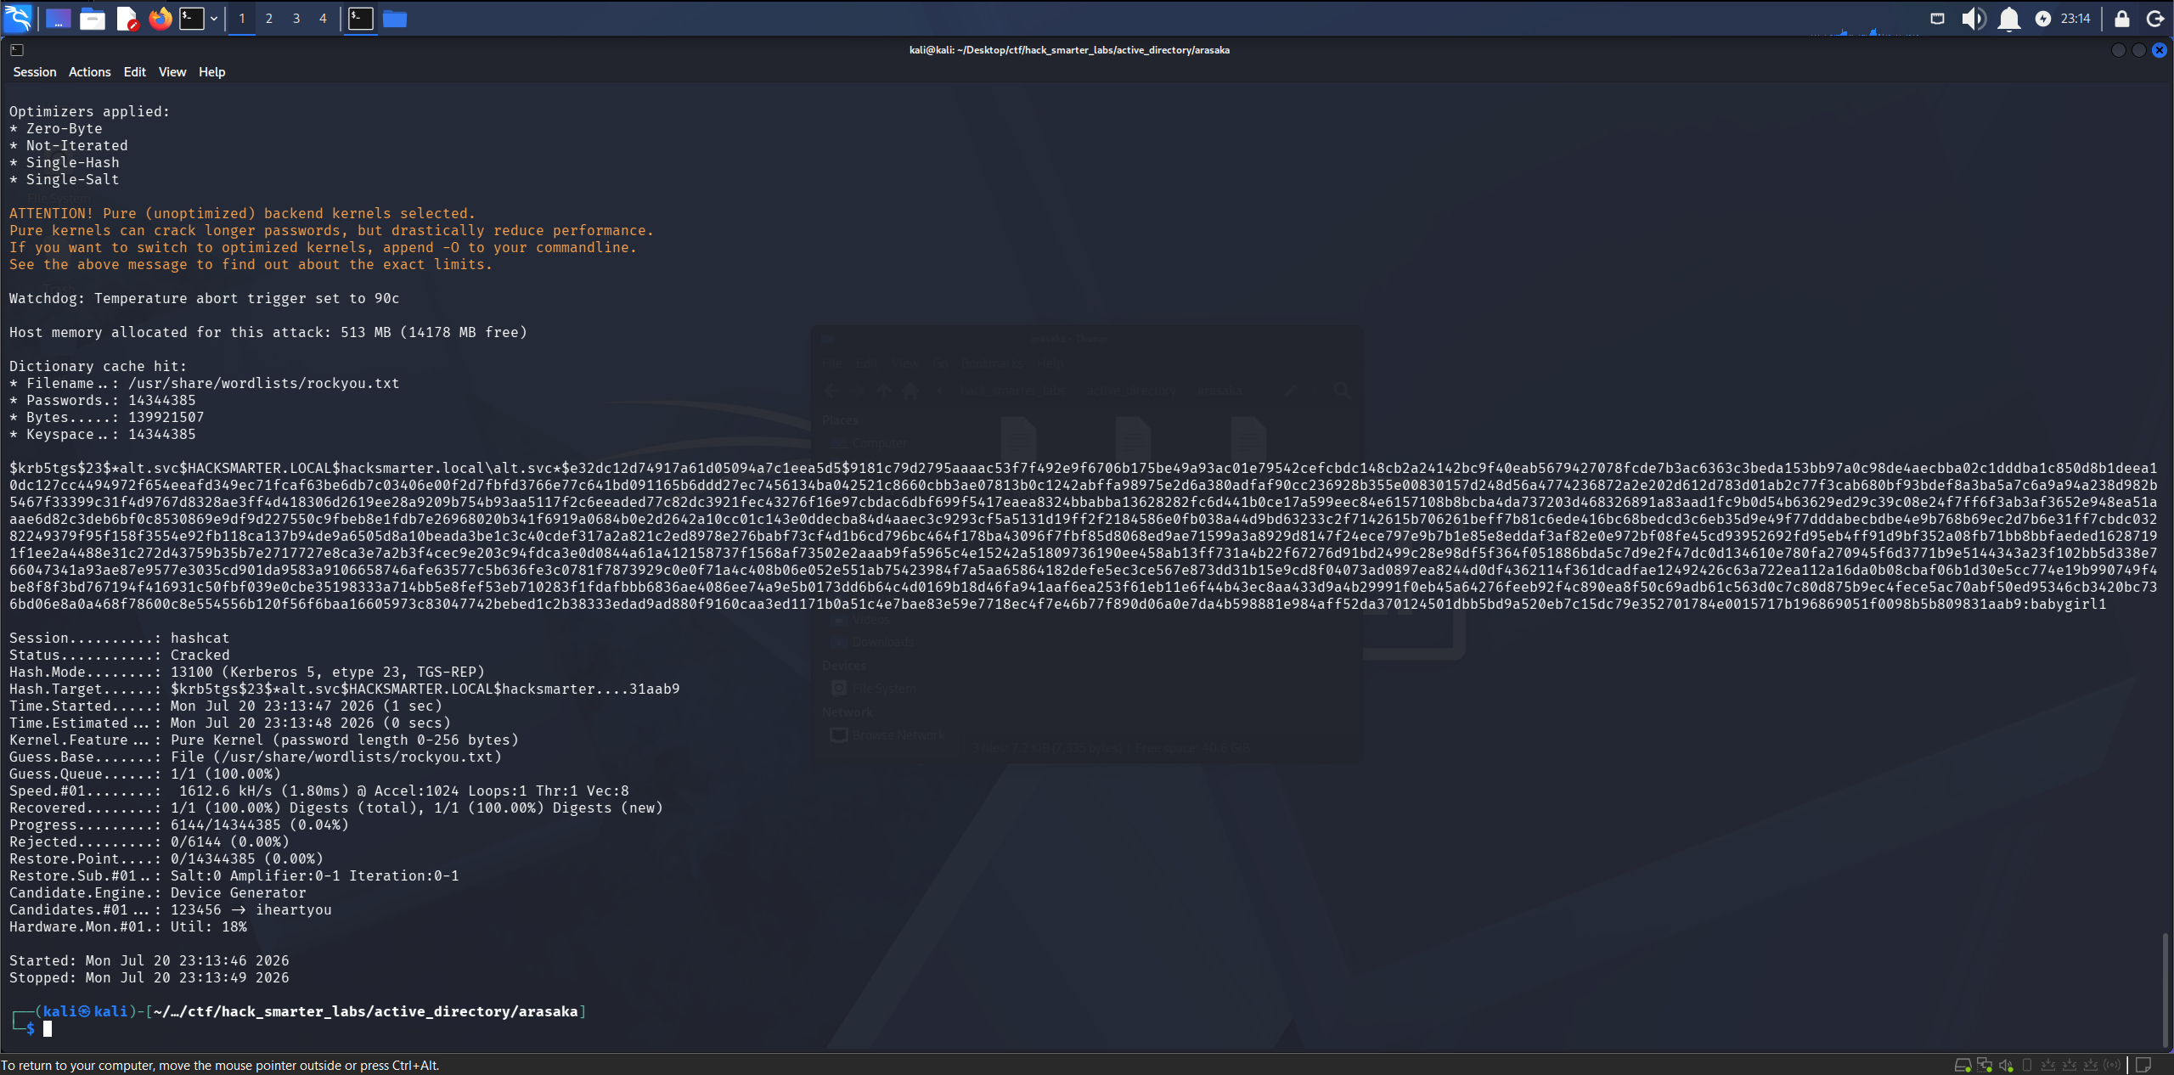Screen dimensions: 2174x1075
Task: Click the 'Single-Salt' optimizer line
Action: click(65, 179)
